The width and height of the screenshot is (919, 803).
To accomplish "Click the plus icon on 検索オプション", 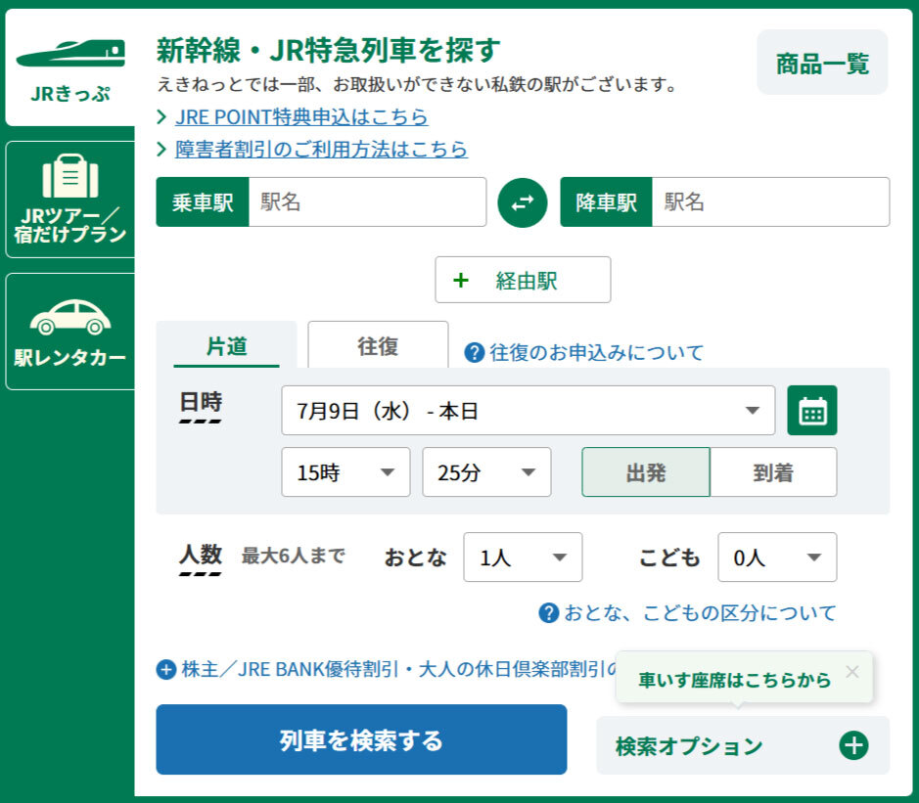I will [853, 745].
